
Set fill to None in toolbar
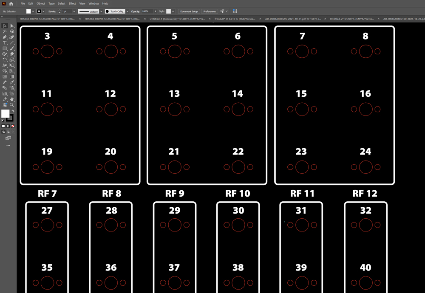click(13, 126)
